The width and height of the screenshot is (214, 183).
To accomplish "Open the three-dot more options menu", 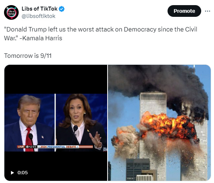I will coord(207,11).
